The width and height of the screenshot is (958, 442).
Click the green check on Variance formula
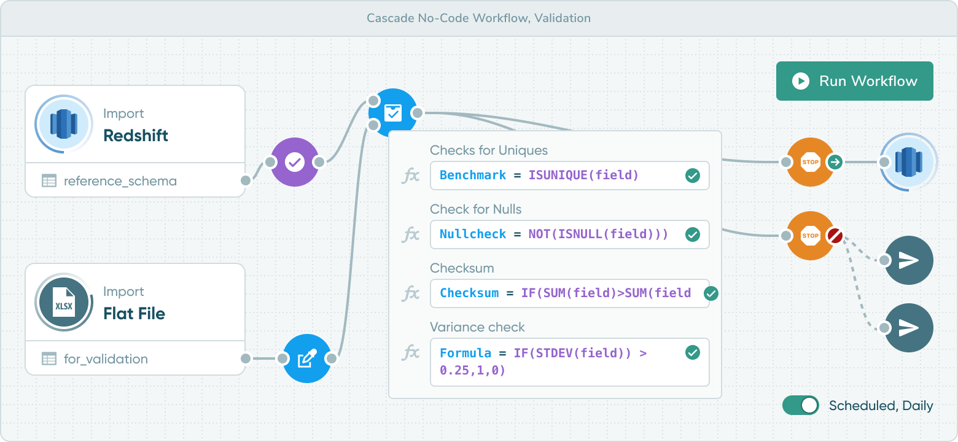point(693,352)
